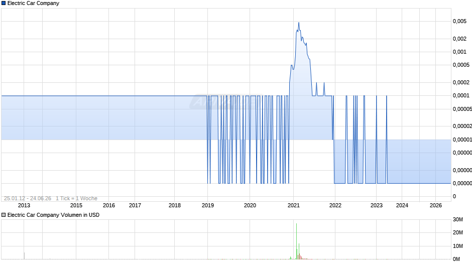This screenshot has width=472, height=264.
Task: Click the 0,0001 price axis value
Action: 461,95
